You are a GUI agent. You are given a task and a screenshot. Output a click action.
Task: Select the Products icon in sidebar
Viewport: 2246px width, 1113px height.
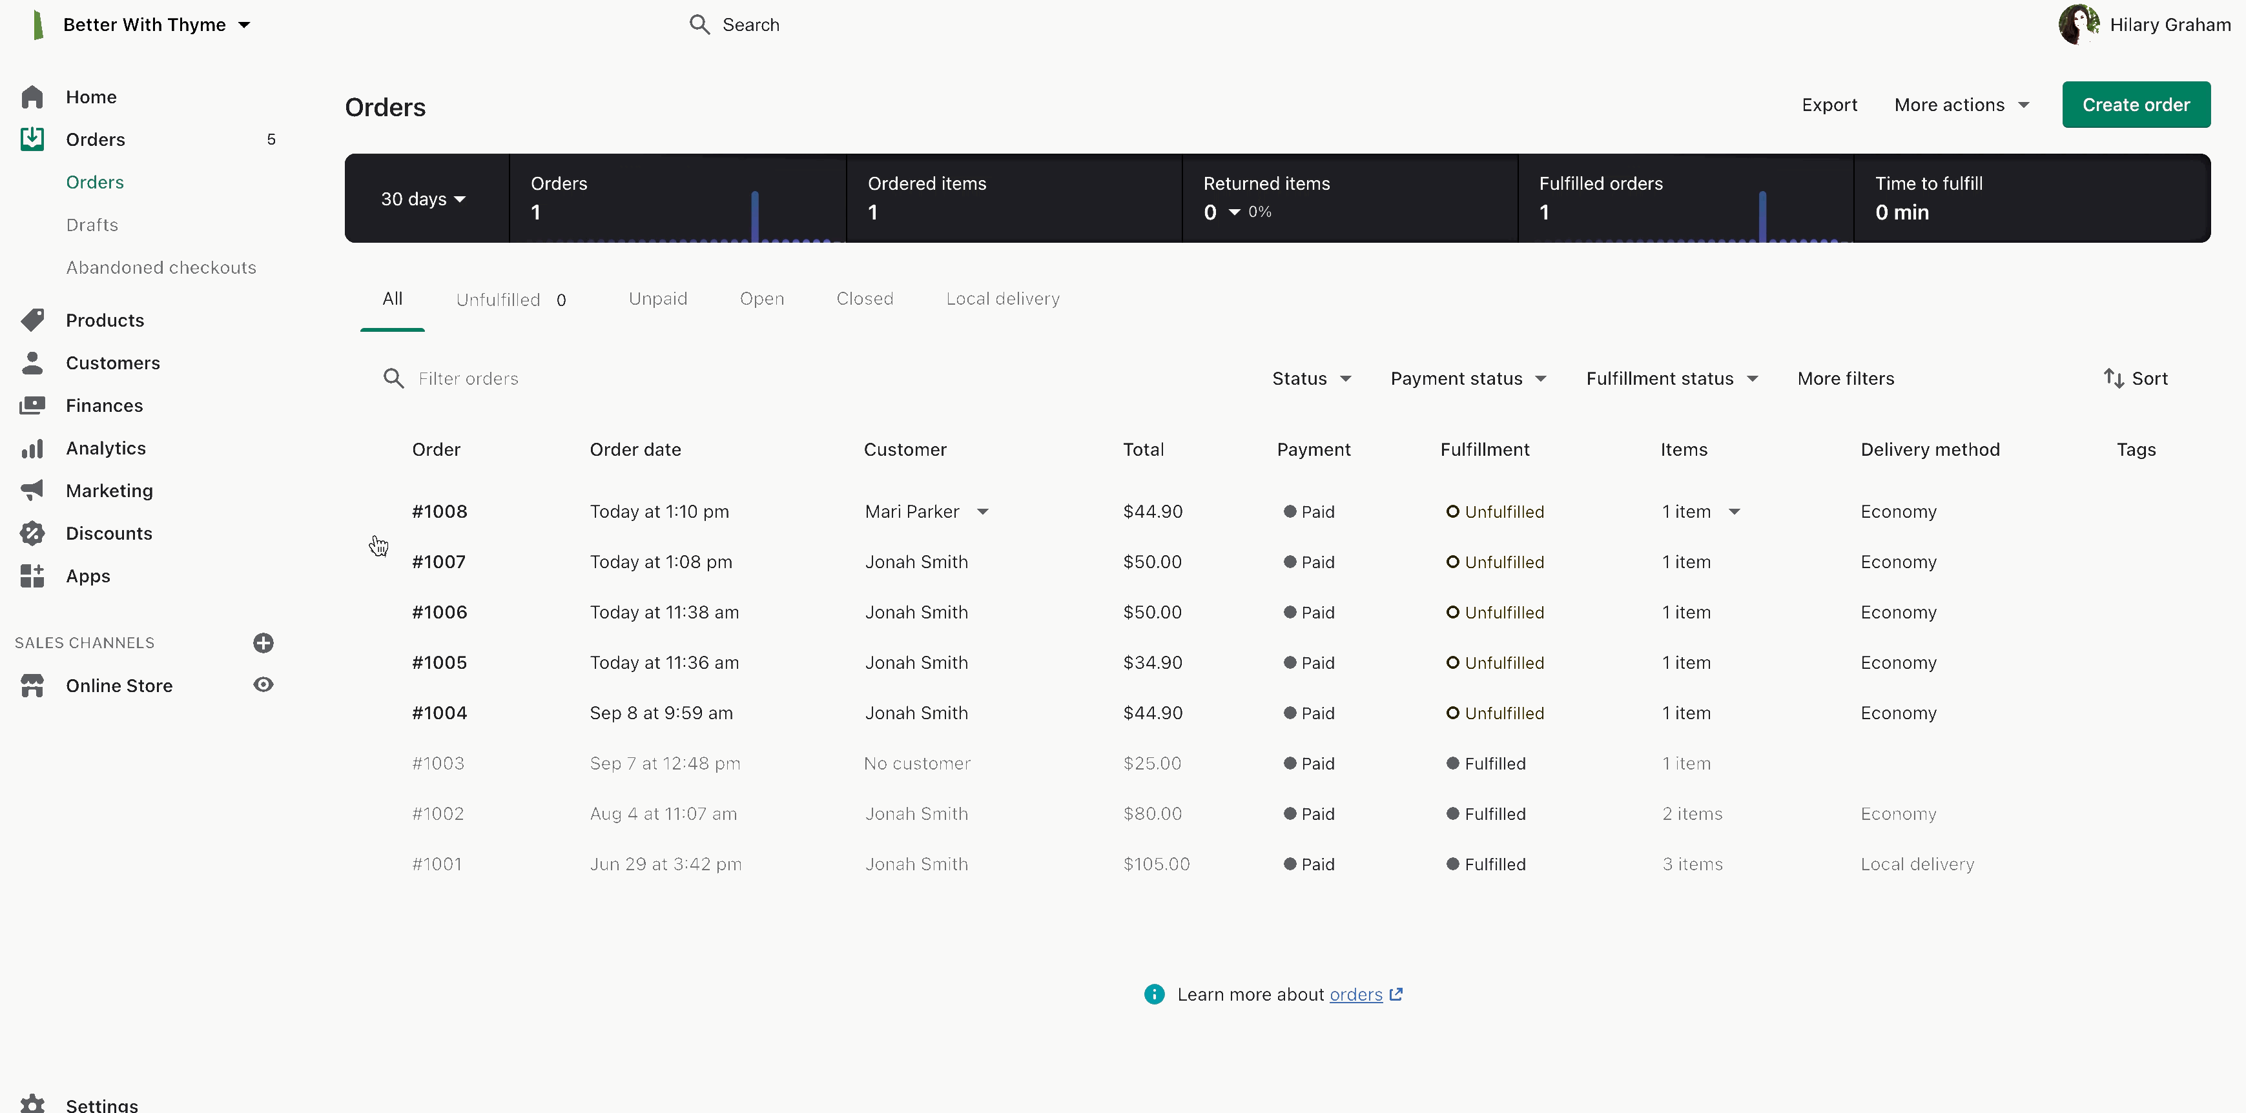(x=32, y=319)
